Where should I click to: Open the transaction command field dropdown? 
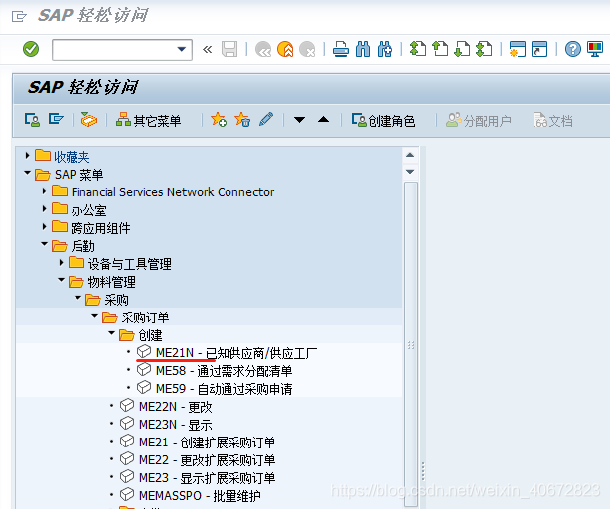pos(181,49)
